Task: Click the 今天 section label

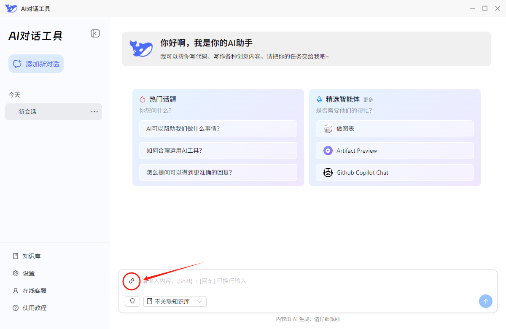Action: (14, 95)
